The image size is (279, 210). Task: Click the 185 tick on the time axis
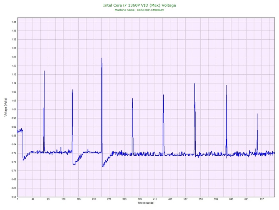click(x=79, y=199)
